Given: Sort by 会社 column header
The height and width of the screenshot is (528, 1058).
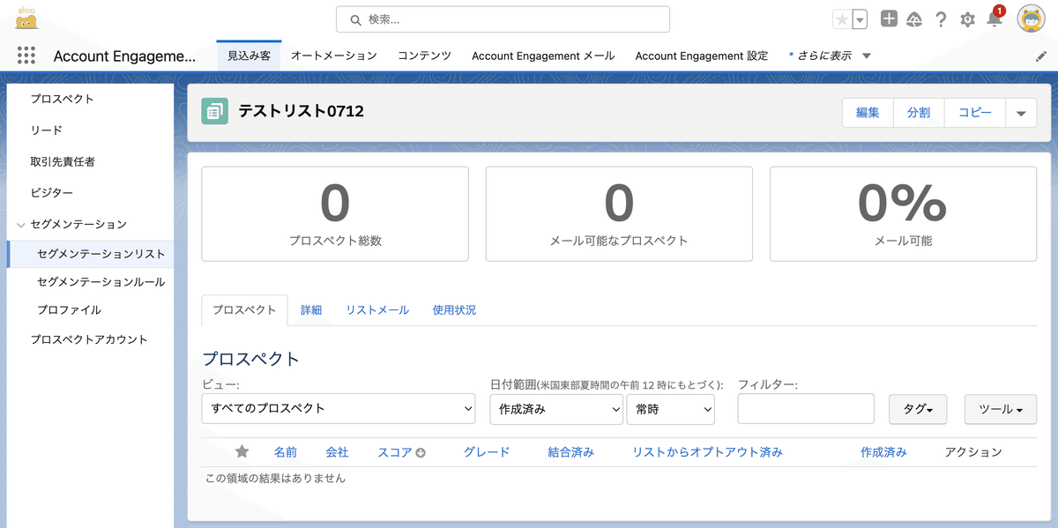Looking at the screenshot, I should (337, 452).
